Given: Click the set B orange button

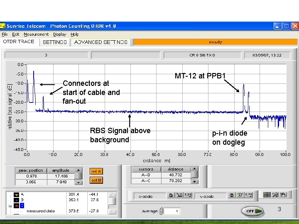Looking at the screenshot, I should (96, 180).
